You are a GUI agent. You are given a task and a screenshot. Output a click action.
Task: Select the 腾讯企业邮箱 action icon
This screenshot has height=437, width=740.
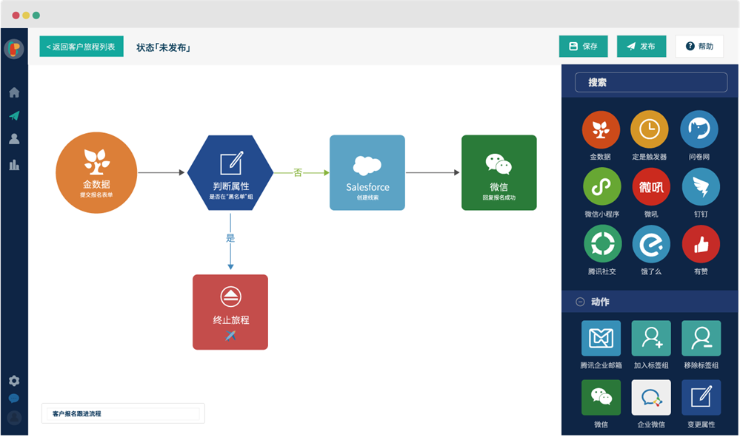(x=601, y=338)
